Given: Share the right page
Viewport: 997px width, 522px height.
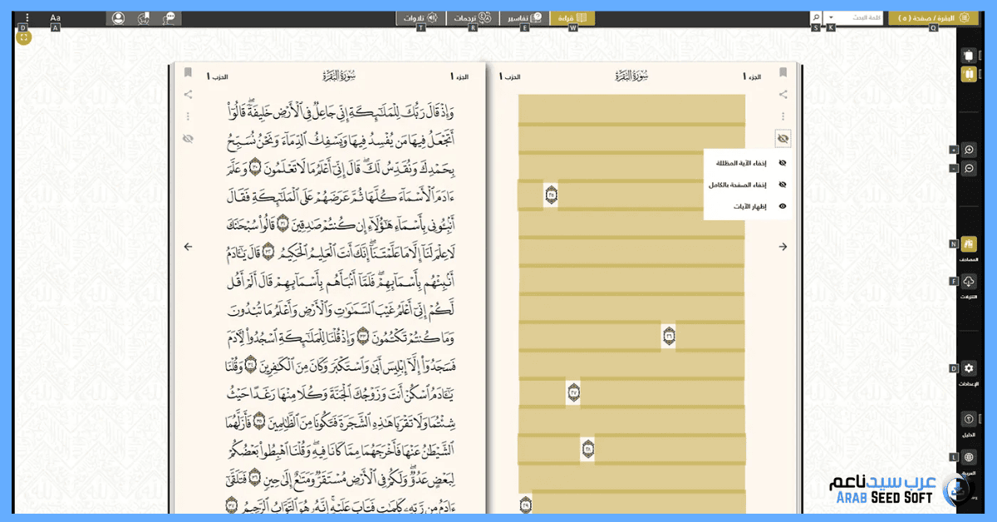Looking at the screenshot, I should pyautogui.click(x=783, y=95).
